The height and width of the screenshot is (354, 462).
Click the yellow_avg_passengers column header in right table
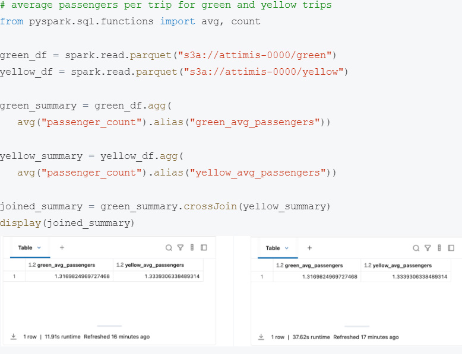[x=401, y=266]
